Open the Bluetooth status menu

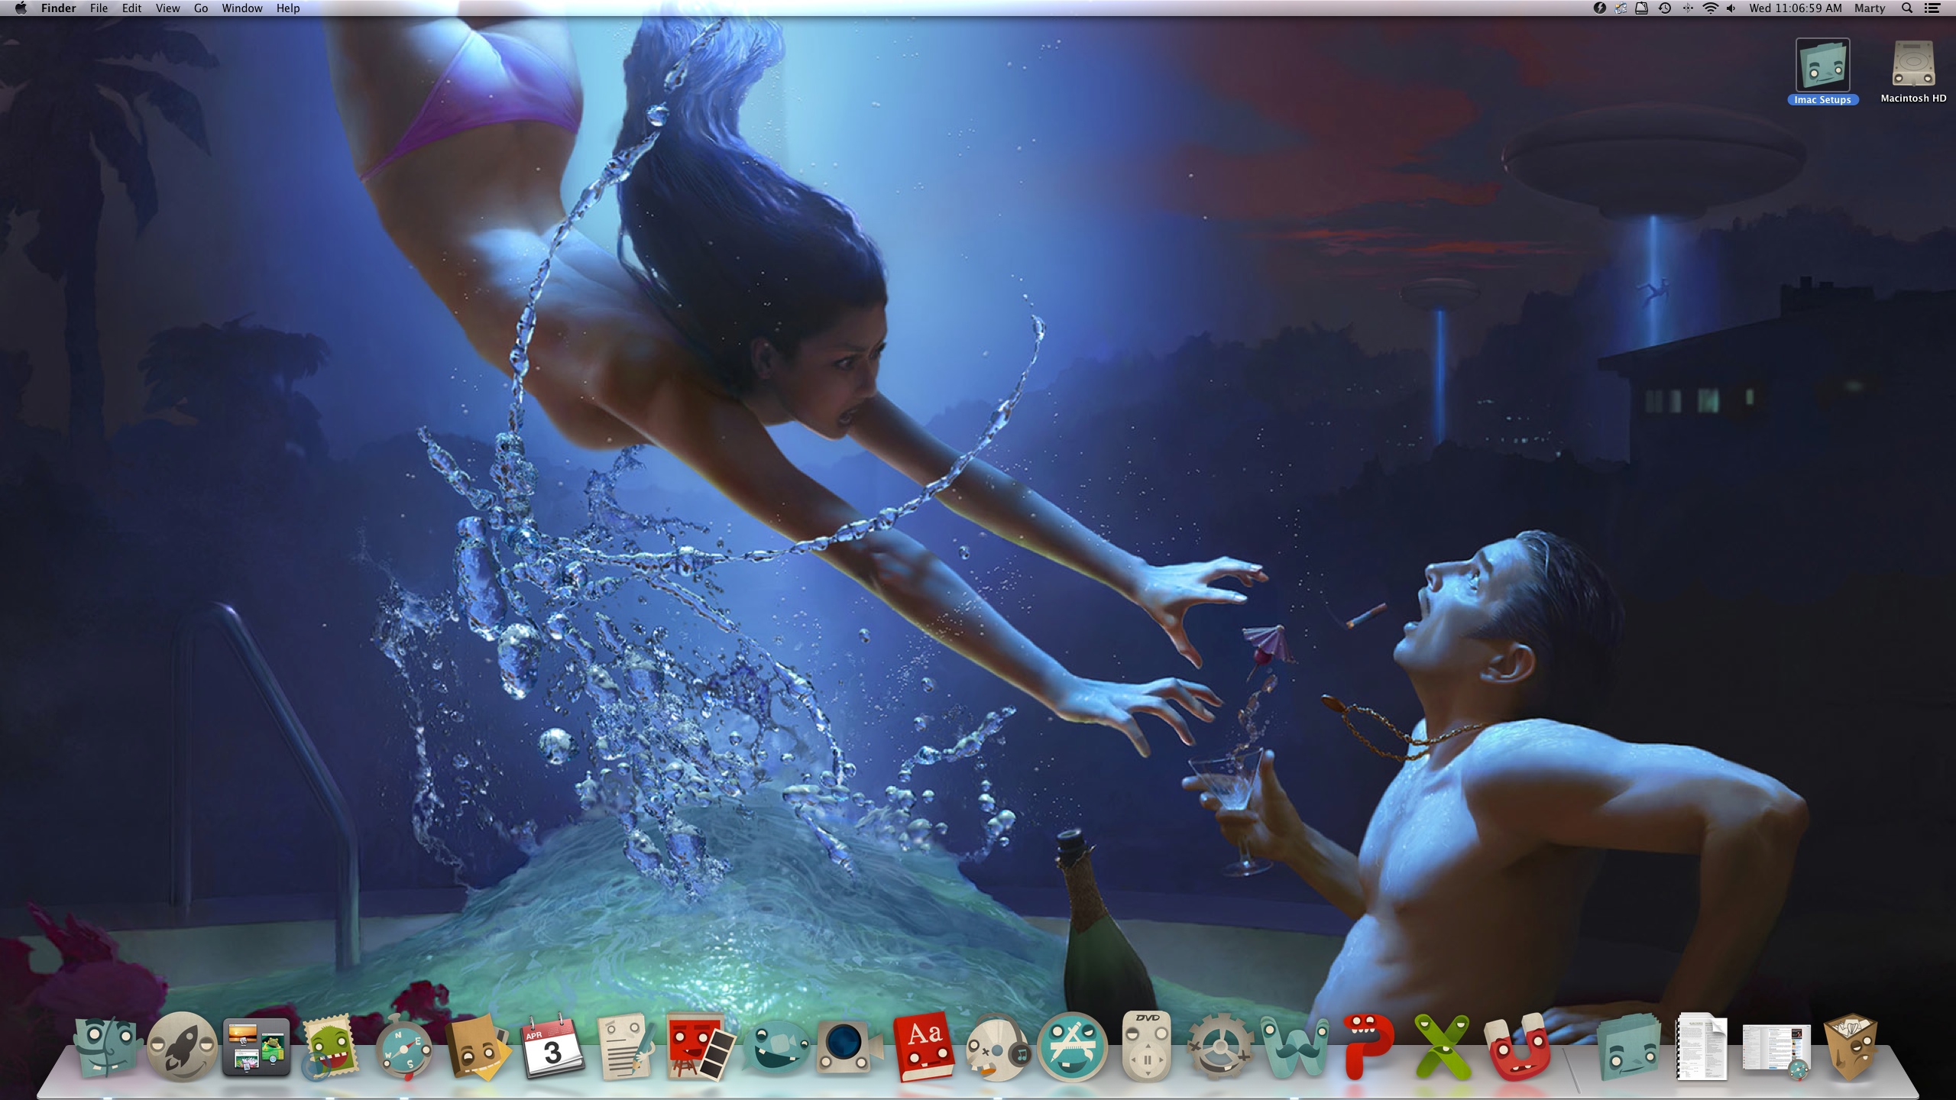(x=1688, y=8)
